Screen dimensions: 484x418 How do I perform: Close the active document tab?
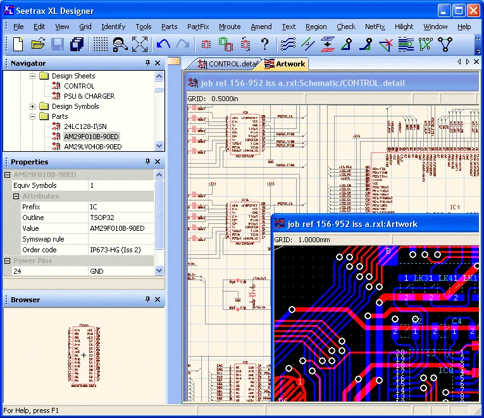[x=476, y=62]
